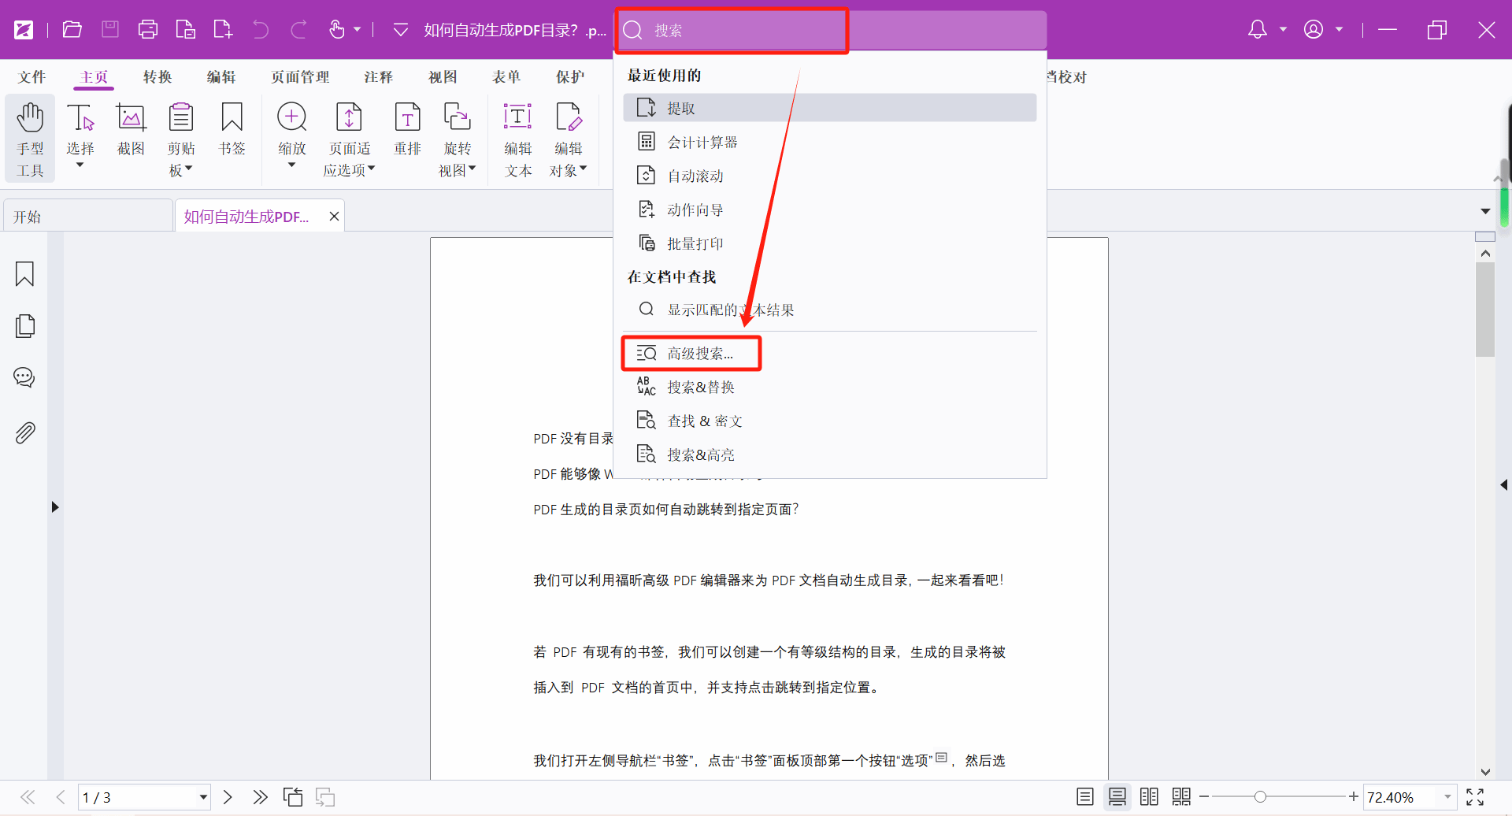Open the attachments panel paperclip icon

pyautogui.click(x=25, y=432)
